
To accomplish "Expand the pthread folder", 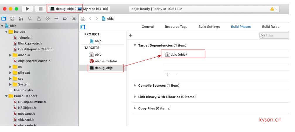I will 10,73.
